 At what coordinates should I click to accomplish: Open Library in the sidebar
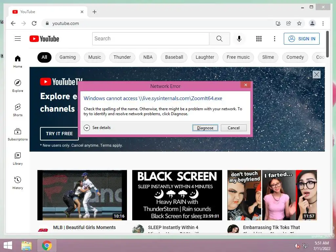[18, 158]
